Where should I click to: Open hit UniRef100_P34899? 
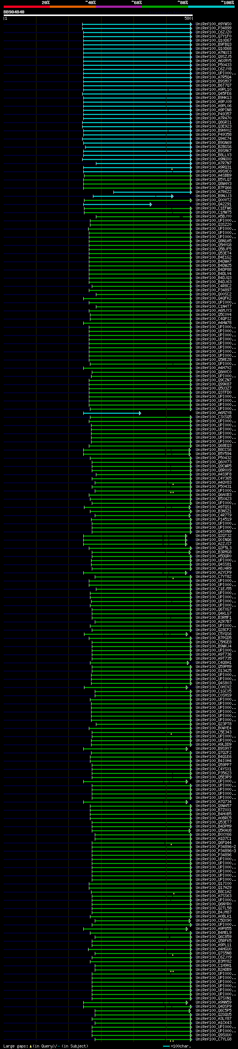pyautogui.click(x=213, y=28)
